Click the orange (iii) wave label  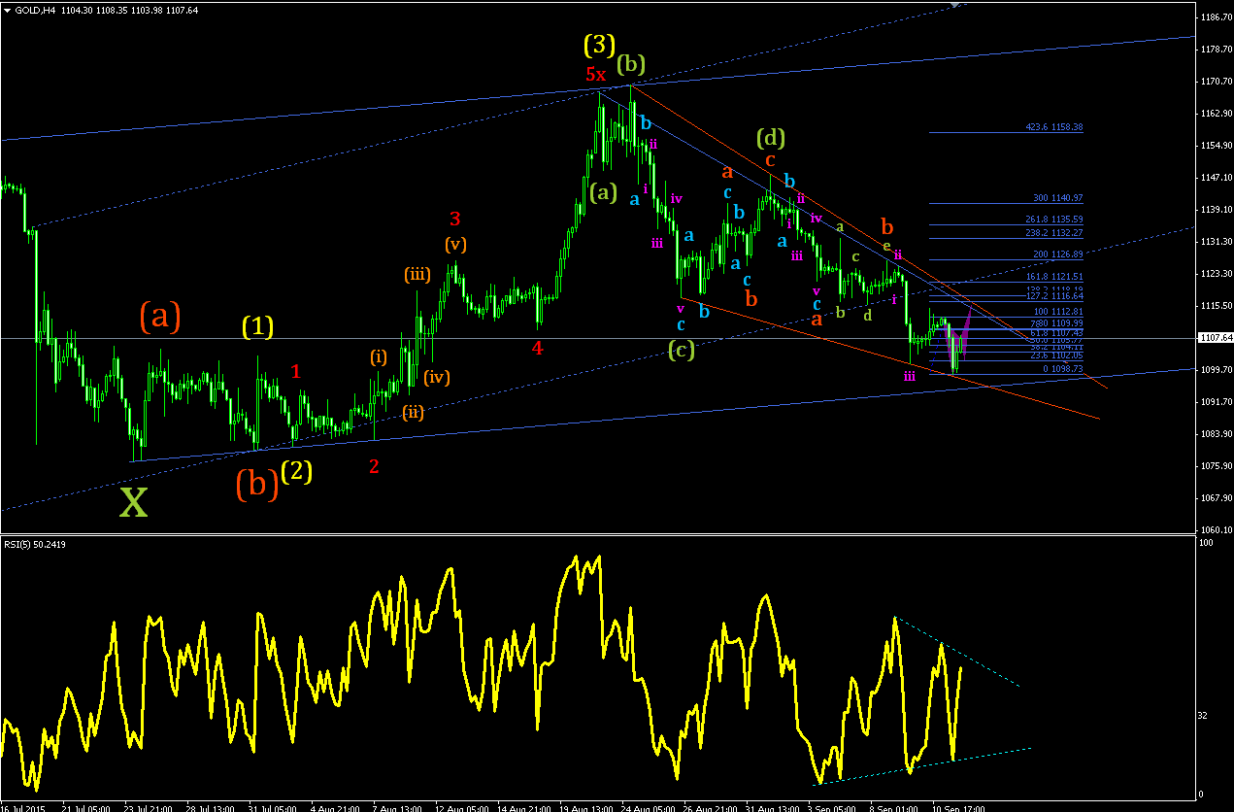(417, 275)
